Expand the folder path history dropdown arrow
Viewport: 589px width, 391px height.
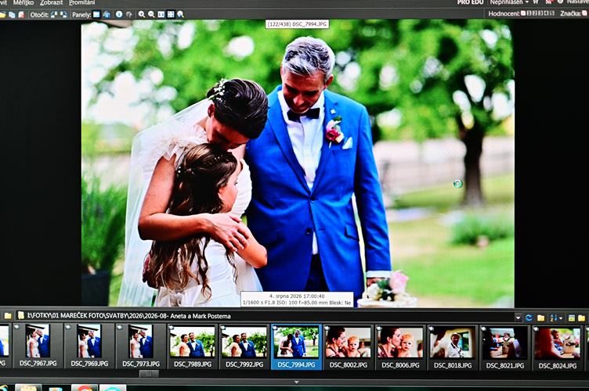tap(518, 317)
